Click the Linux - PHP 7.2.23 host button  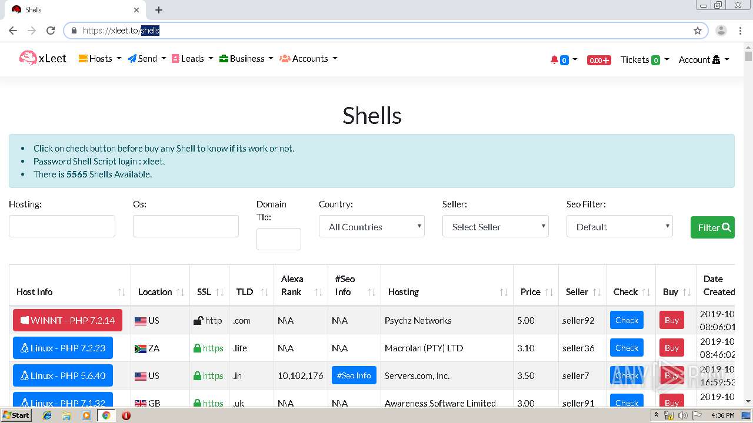pyautogui.click(x=63, y=348)
